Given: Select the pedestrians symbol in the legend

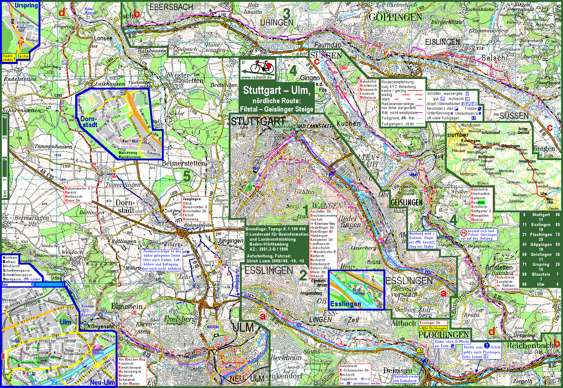Looking at the screenshot, I should click(474, 118).
